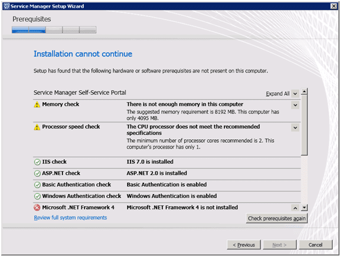
Task: Click the wizard step progress bar
Action: [x=54, y=29]
